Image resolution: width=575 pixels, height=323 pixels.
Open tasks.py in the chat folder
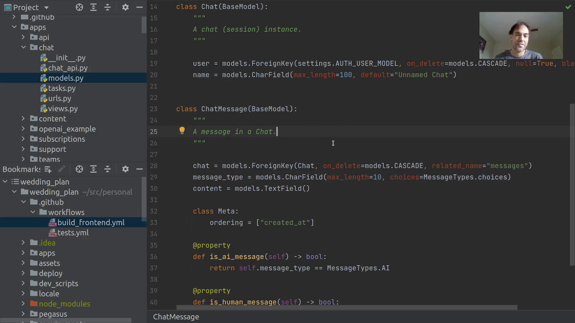62,89
